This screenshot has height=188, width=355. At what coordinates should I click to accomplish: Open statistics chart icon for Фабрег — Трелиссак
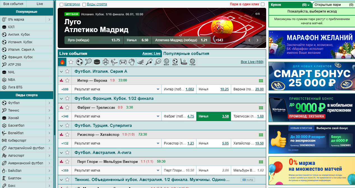click(62, 107)
